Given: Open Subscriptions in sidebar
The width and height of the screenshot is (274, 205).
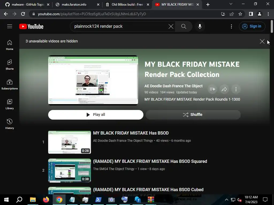Looking at the screenshot, I should [10, 84].
